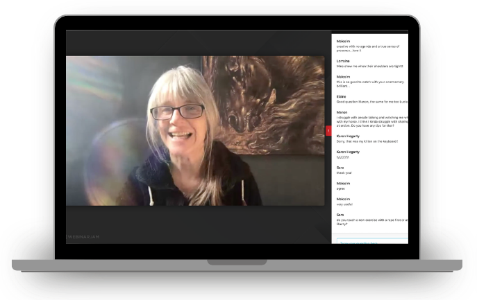Select Sara's "thank you" message
477x300 pixels.
coord(343,173)
